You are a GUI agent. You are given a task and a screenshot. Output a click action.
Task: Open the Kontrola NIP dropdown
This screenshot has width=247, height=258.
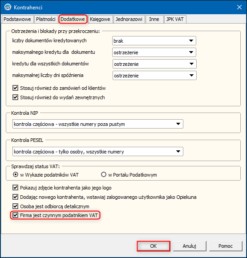click(x=98, y=124)
